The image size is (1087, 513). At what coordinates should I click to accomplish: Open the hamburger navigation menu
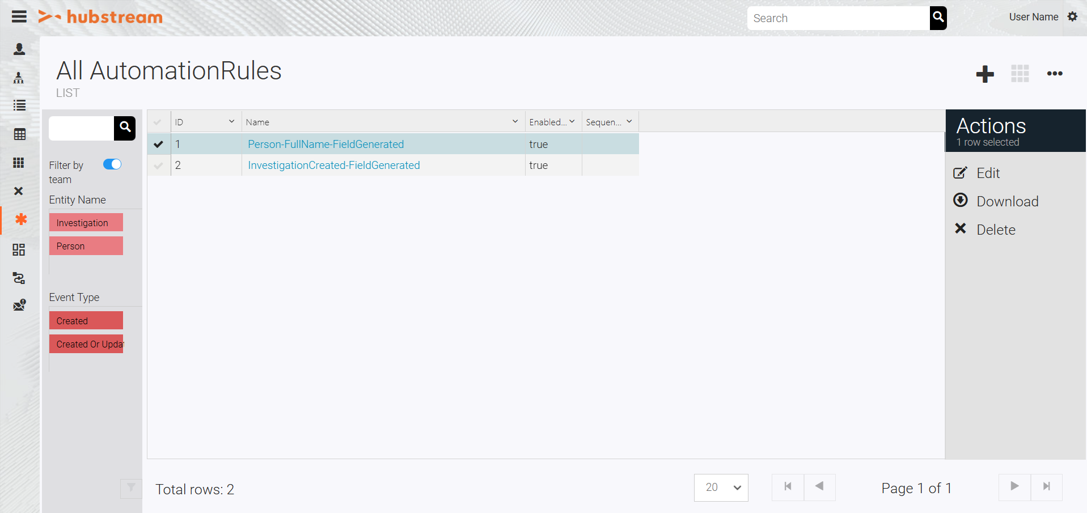click(19, 16)
